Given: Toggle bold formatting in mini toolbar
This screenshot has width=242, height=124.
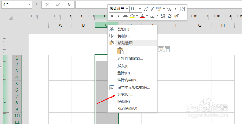Looking at the screenshot, I should 112,16.
